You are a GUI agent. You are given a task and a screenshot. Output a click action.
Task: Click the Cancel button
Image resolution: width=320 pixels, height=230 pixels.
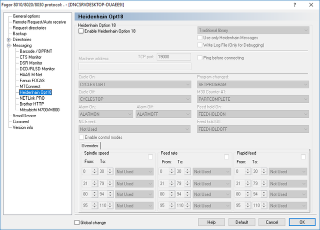(x=272, y=222)
